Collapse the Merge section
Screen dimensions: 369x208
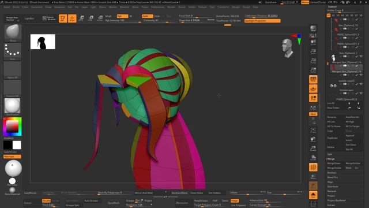[331, 159]
